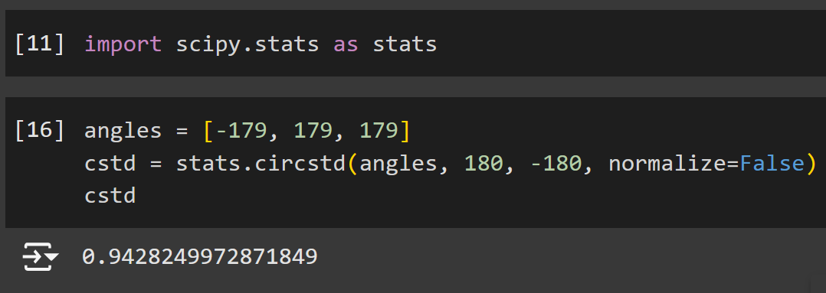The width and height of the screenshot is (826, 293).
Task: Click the -180 argument in circstd
Action: click(556, 164)
